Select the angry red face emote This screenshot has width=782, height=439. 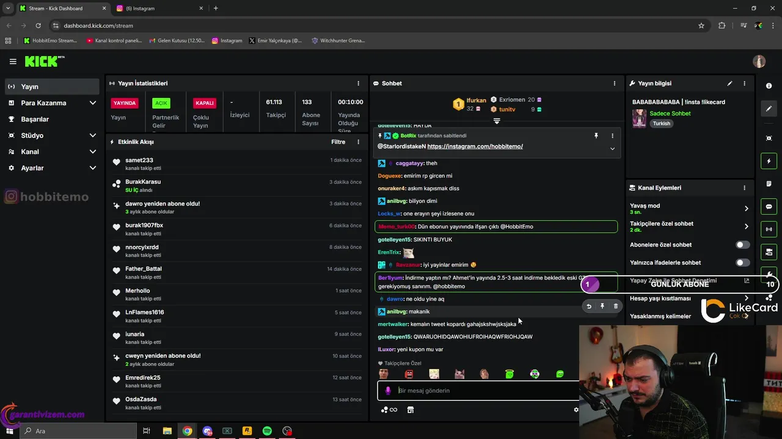(x=409, y=374)
